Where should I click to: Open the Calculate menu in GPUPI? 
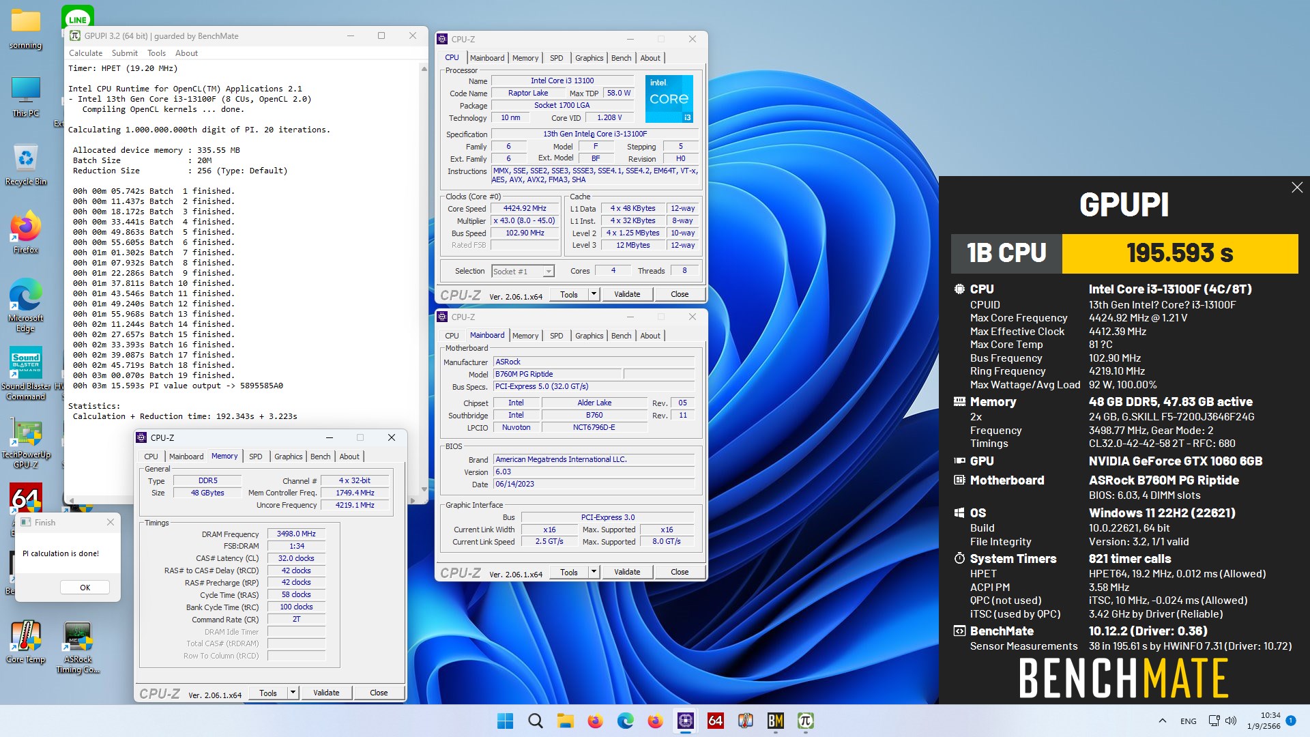tap(85, 53)
